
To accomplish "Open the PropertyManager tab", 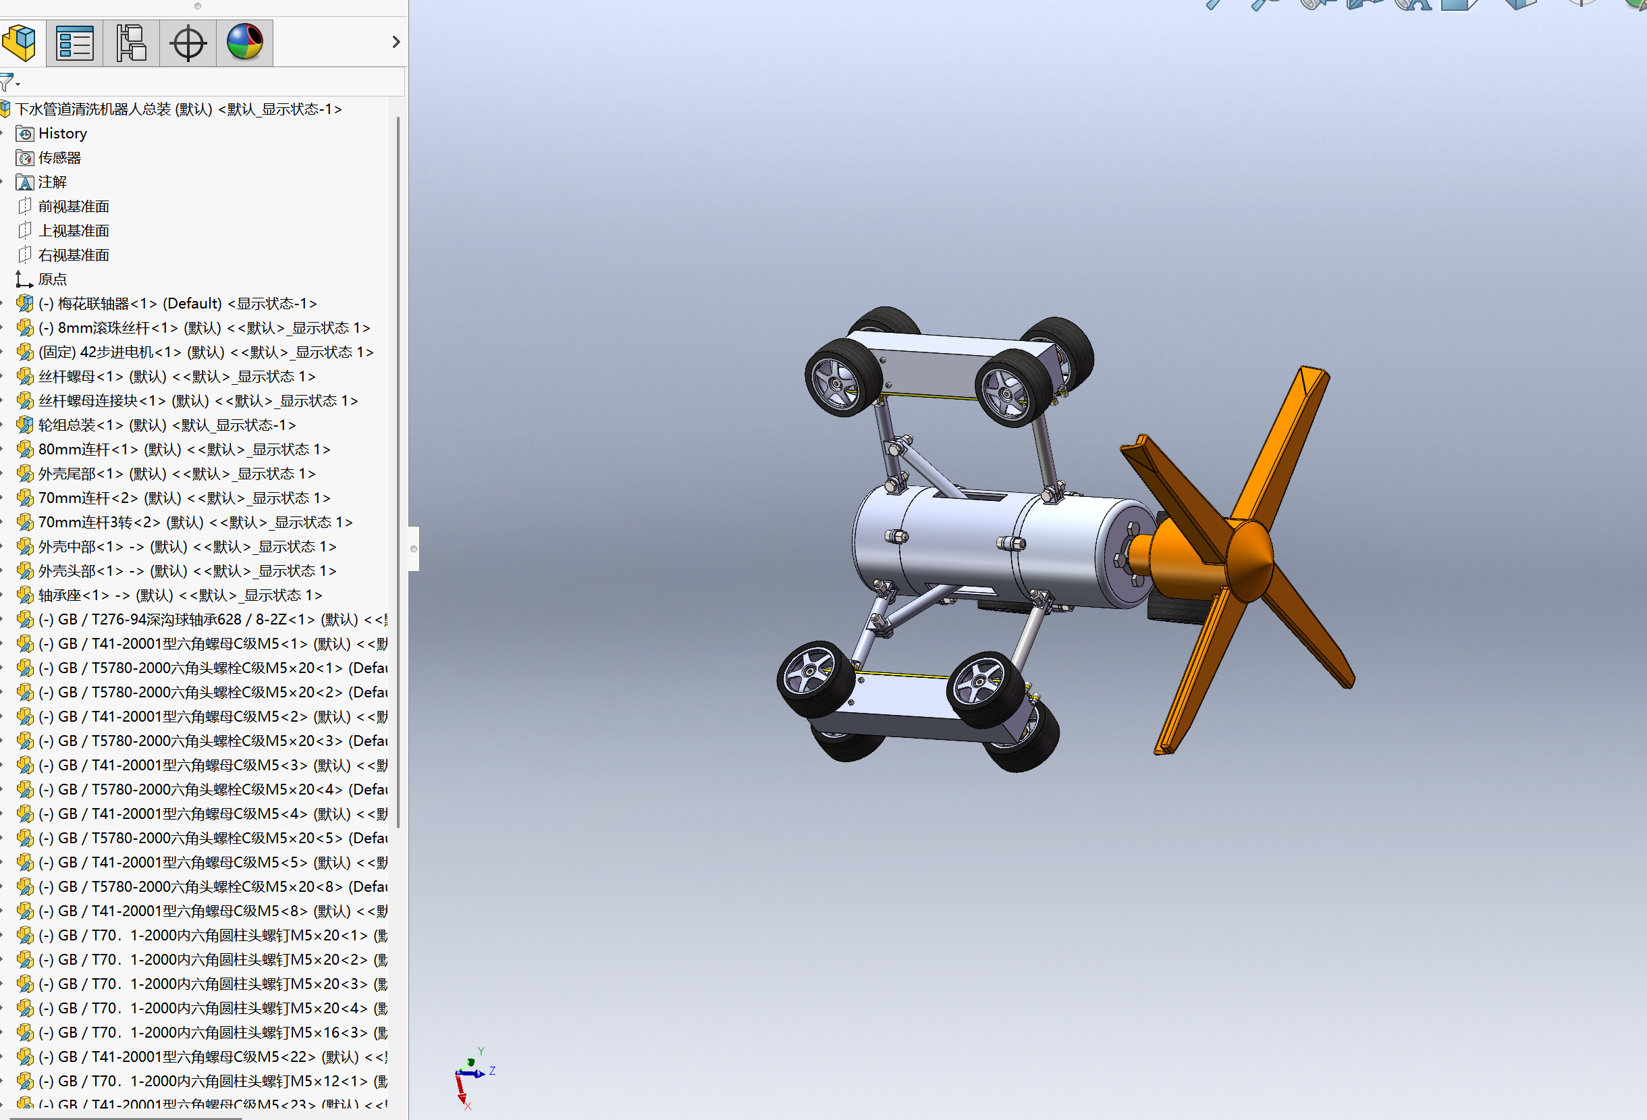I will pyautogui.click(x=74, y=43).
